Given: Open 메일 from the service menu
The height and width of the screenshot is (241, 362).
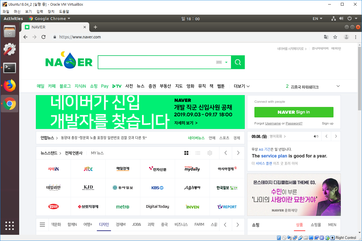Looking at the screenshot, I should (x=40, y=86).
